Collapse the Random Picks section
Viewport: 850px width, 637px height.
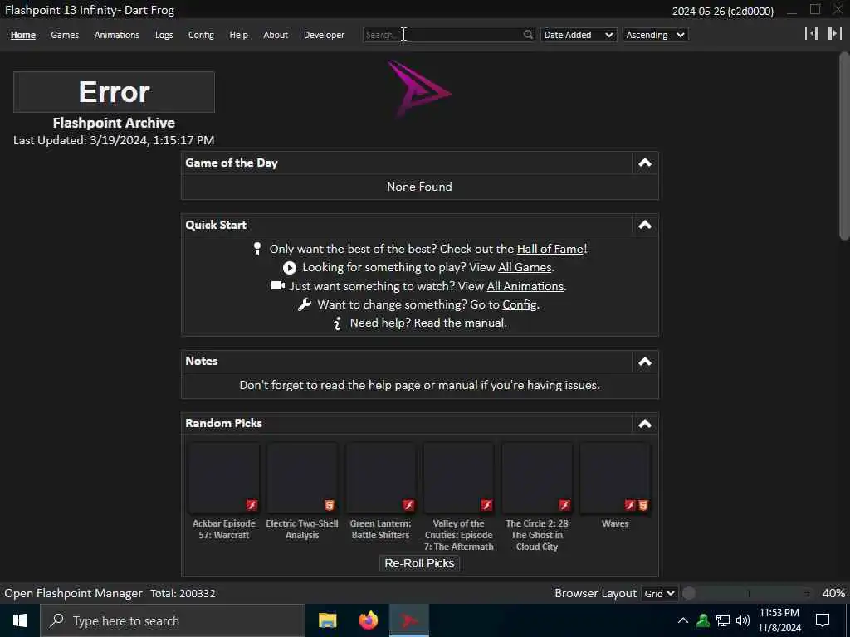click(x=645, y=424)
